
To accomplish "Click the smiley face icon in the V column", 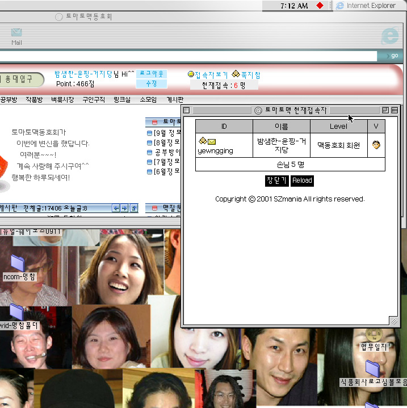I will tap(376, 145).
